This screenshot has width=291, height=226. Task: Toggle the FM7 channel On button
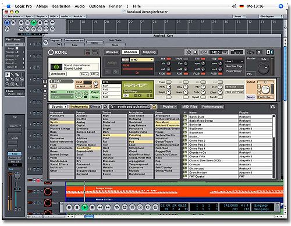(54, 86)
